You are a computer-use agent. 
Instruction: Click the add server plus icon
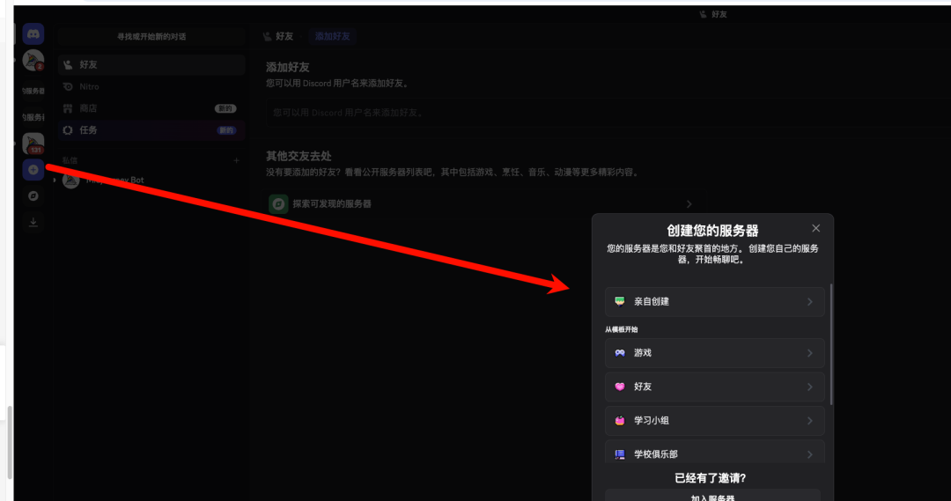(33, 170)
